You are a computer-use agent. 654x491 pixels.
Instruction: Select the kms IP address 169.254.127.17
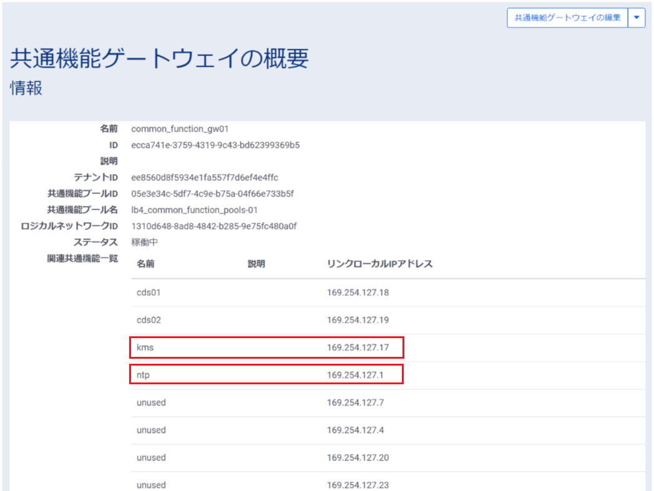pyautogui.click(x=358, y=348)
